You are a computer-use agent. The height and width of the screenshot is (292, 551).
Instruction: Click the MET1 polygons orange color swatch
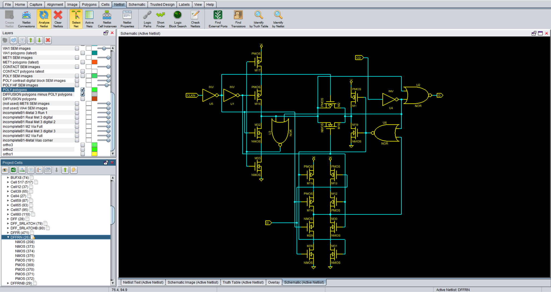[x=94, y=62]
